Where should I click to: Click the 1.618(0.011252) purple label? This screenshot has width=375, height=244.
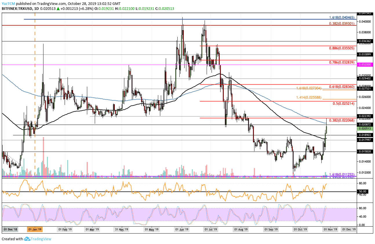(342, 175)
